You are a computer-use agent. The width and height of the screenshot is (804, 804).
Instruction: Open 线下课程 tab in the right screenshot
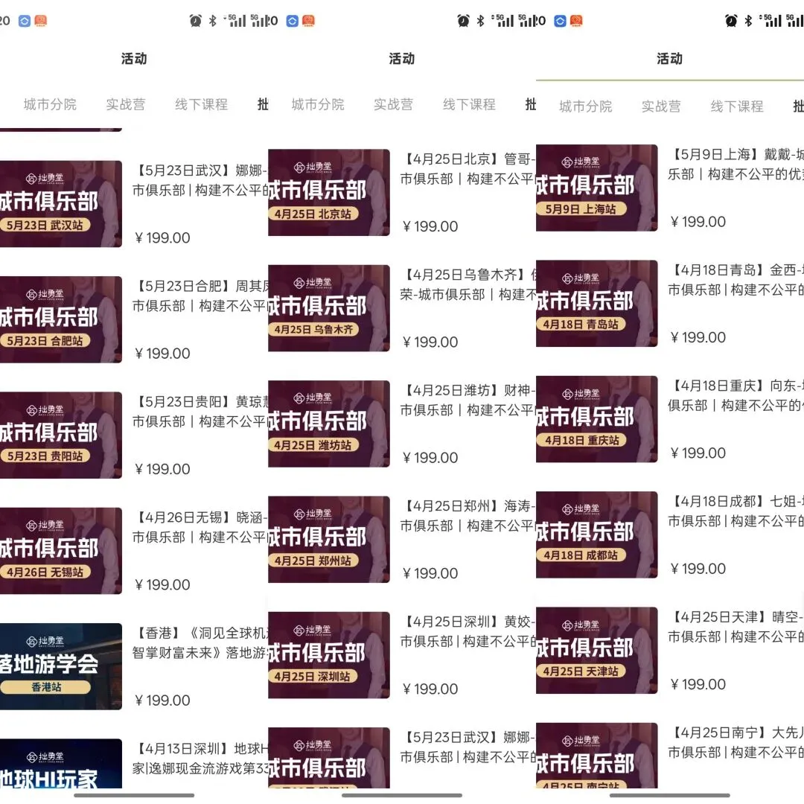pos(737,106)
